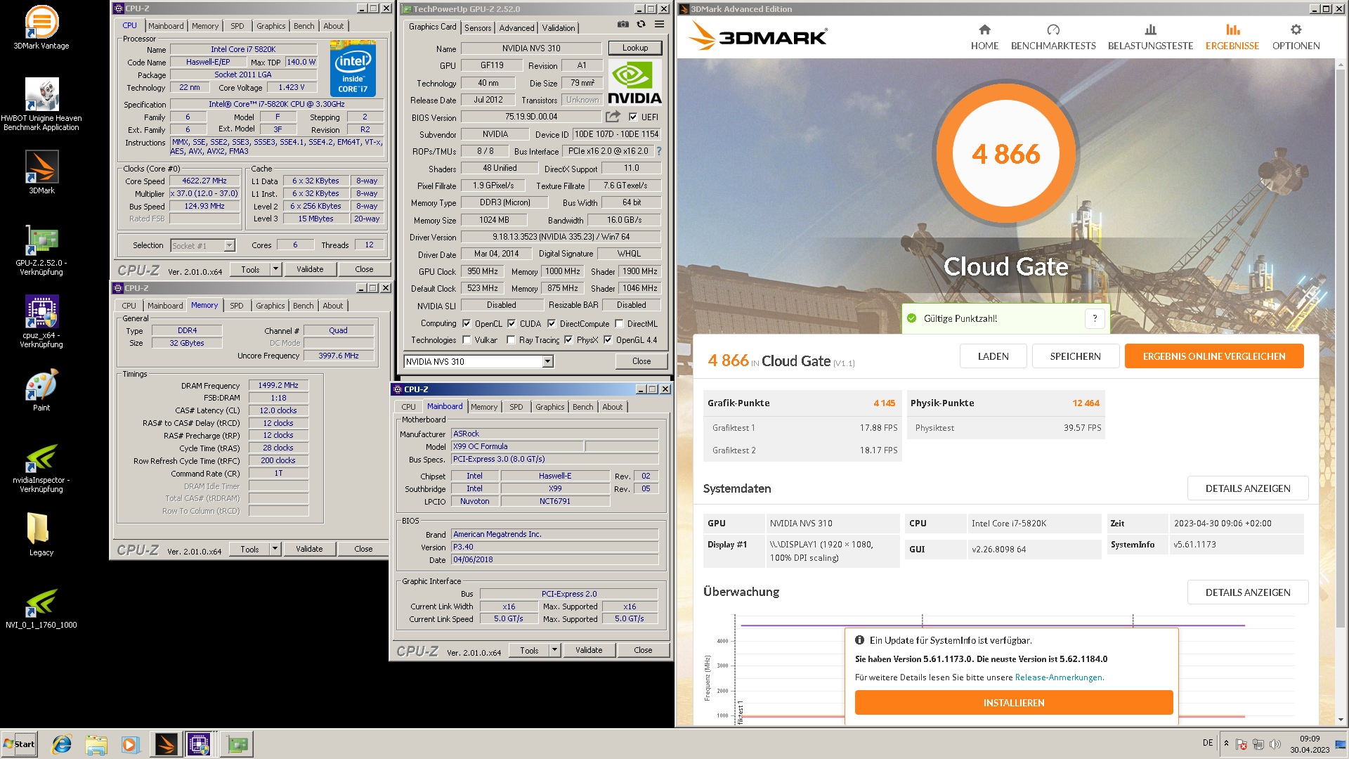The width and height of the screenshot is (1349, 759).
Task: Open GPU-Z.2.52.0 shortcut on desktop
Action: click(x=41, y=250)
